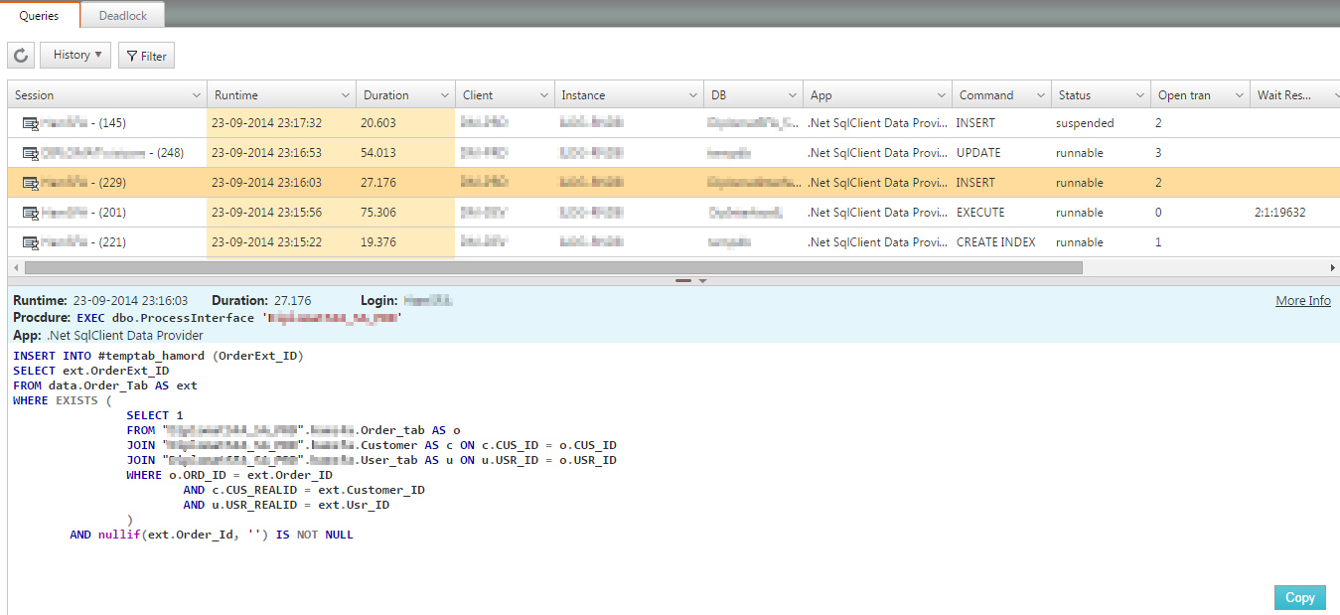Select the Queries tab
Screen dimensions: 1340x615
[40, 15]
